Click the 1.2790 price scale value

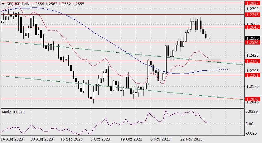tap(252, 9)
